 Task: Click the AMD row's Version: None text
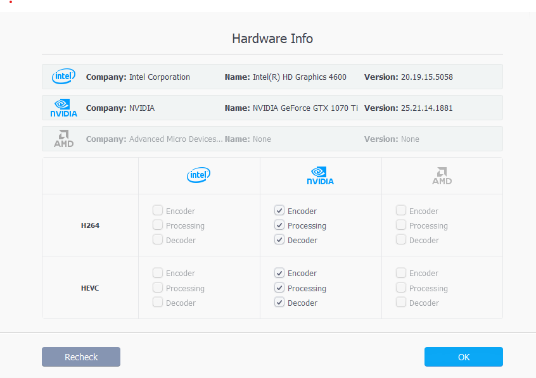click(392, 139)
